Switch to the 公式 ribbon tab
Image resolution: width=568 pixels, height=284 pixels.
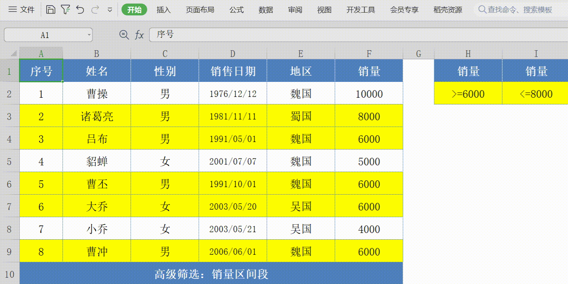click(236, 9)
